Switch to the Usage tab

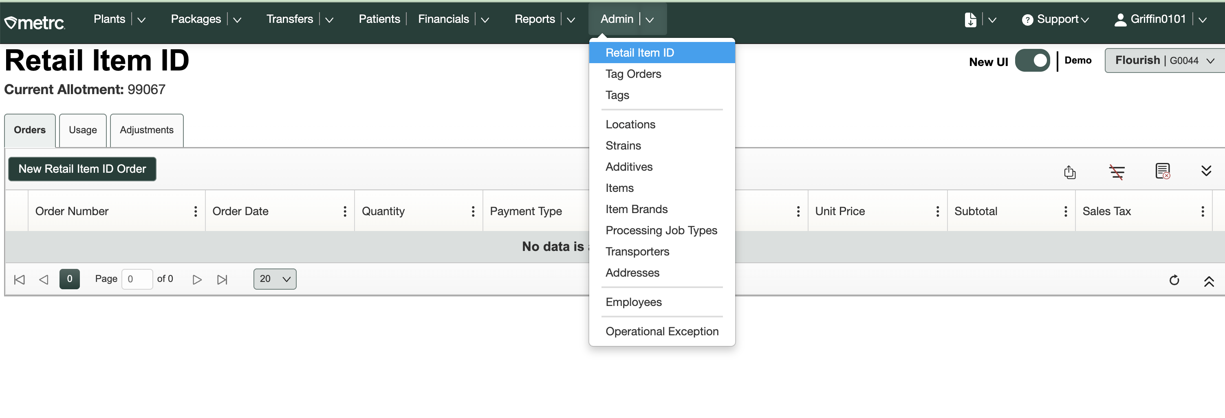pos(83,130)
